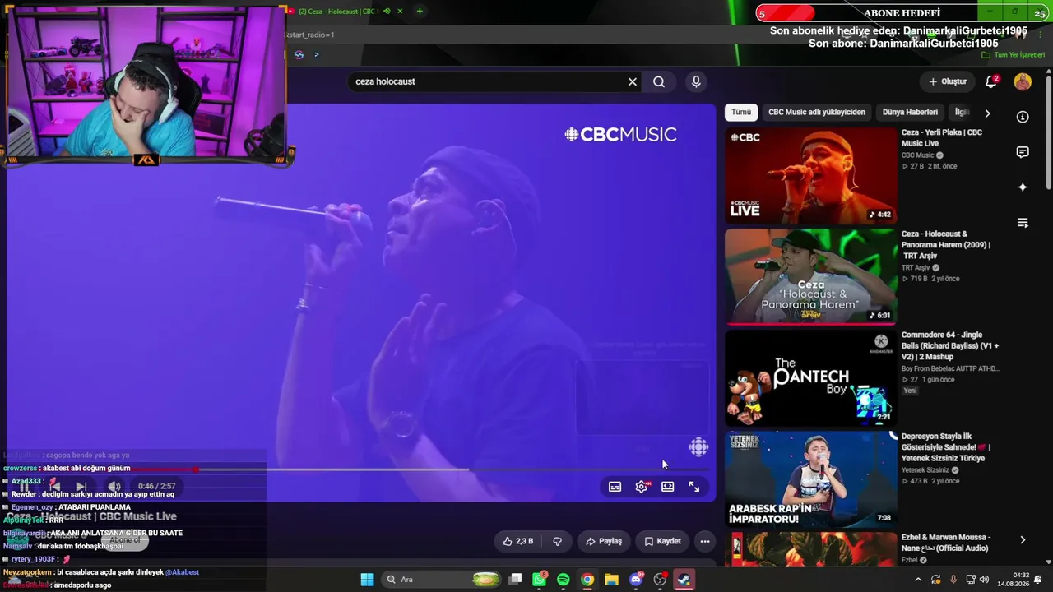Select the Tümü filter chip
The image size is (1053, 592).
click(x=741, y=112)
